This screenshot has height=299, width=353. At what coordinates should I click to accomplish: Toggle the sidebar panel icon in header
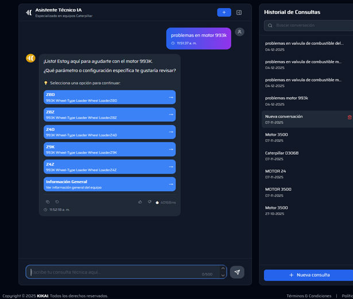pyautogui.click(x=239, y=12)
